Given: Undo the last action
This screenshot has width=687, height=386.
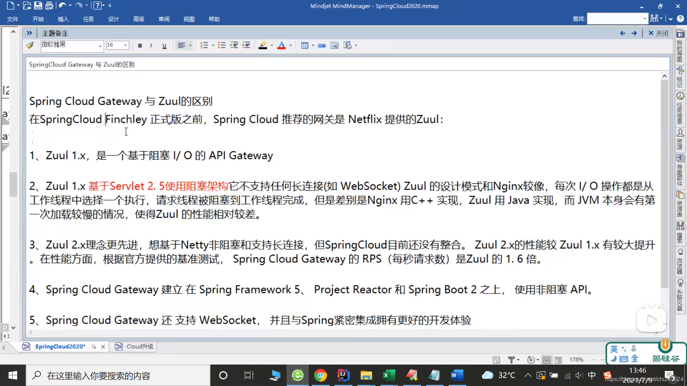Looking at the screenshot, I should 62,6.
